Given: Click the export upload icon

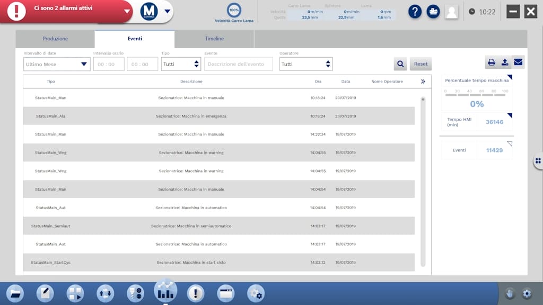Looking at the screenshot, I should pyautogui.click(x=505, y=62).
